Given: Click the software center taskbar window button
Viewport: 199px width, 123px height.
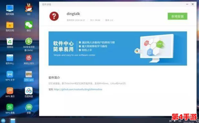Looking at the screenshot, I should point(13,121).
